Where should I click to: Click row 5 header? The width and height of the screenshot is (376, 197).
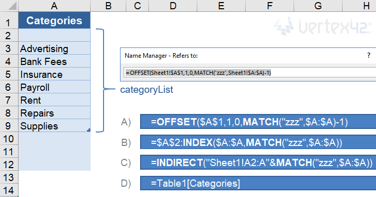pyautogui.click(x=9, y=74)
